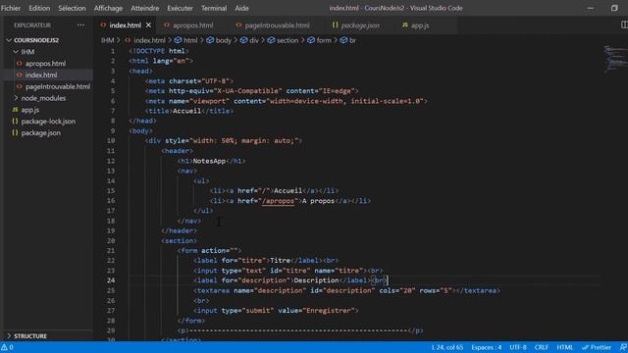Select language mode HTML in status bar
Screen dimensions: 628x353
(x=565, y=347)
